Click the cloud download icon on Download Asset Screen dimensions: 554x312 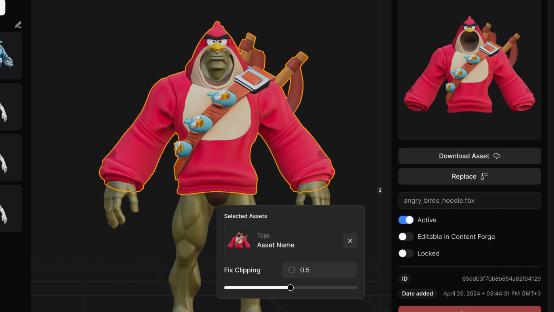(497, 156)
